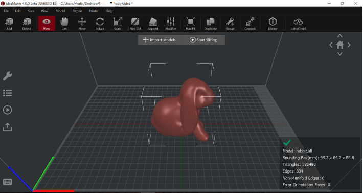Open the View menu
This screenshot has height=193, width=363.
[x=44, y=11]
